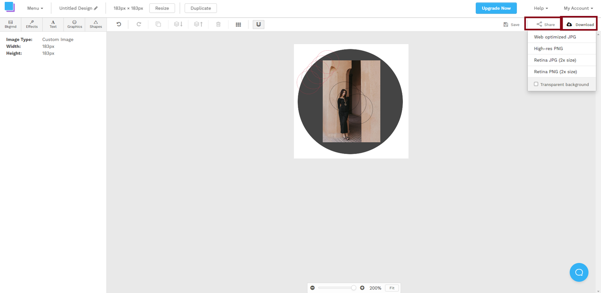The image size is (601, 293).
Task: Open the Graphics panel
Action: point(75,24)
